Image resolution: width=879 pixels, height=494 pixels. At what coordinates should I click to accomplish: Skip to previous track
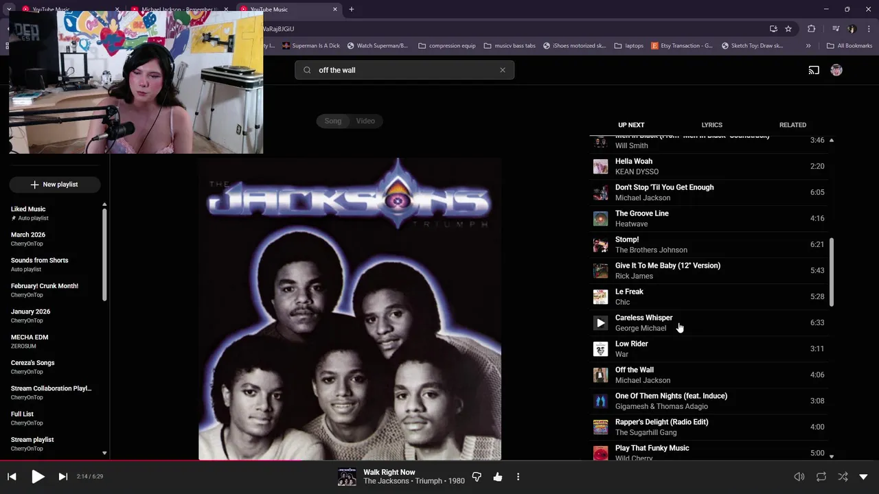12,476
